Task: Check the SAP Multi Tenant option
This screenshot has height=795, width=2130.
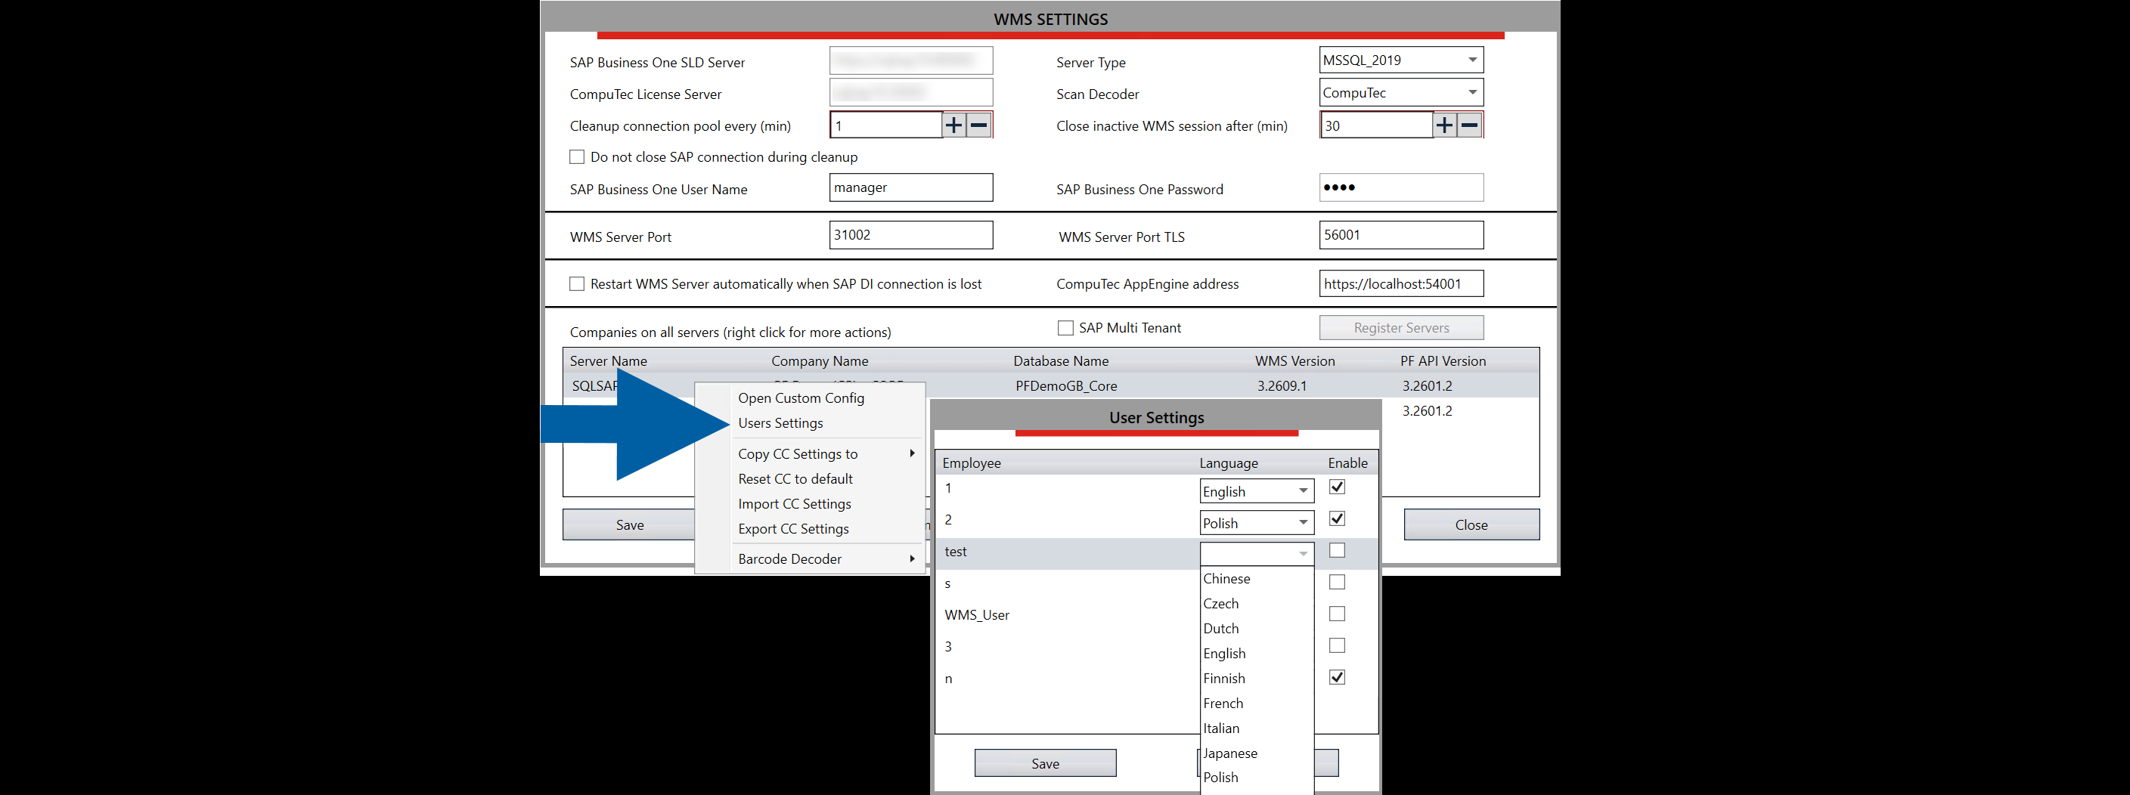Action: pyautogui.click(x=1066, y=328)
